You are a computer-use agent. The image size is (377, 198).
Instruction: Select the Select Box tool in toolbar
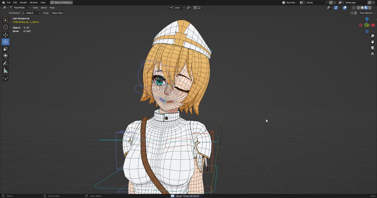(6, 20)
